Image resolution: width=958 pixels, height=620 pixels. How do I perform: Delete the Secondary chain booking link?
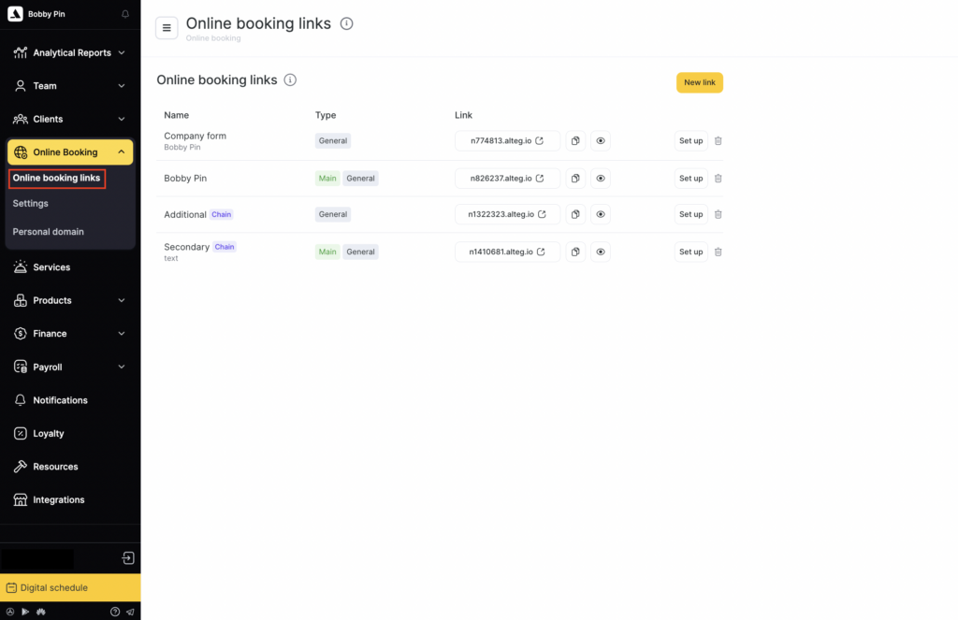718,252
